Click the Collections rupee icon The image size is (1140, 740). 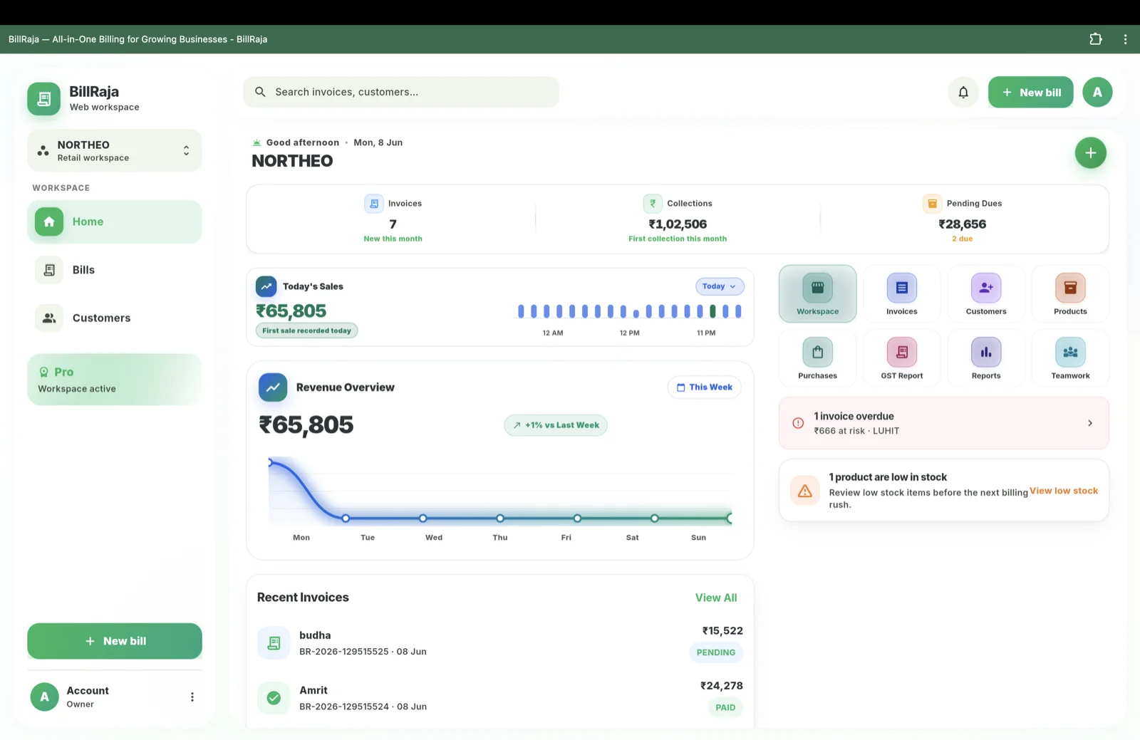pos(653,204)
